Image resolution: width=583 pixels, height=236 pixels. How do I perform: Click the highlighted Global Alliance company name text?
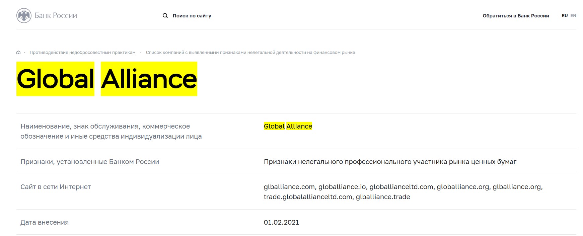click(x=288, y=126)
